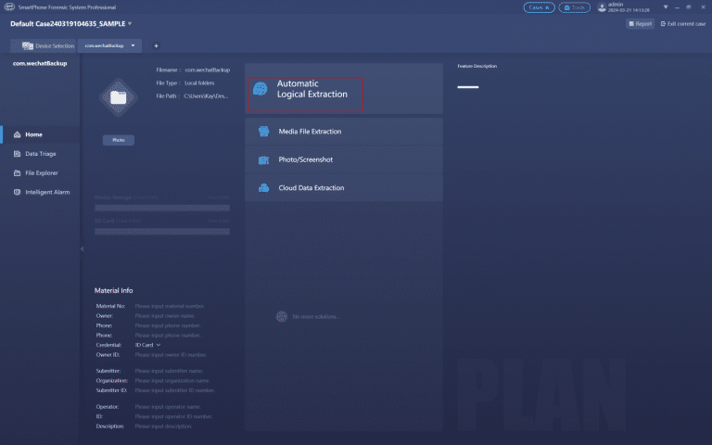Click the Automatic Logical Extraction globe icon
This screenshot has height=445, width=712.
261,89
